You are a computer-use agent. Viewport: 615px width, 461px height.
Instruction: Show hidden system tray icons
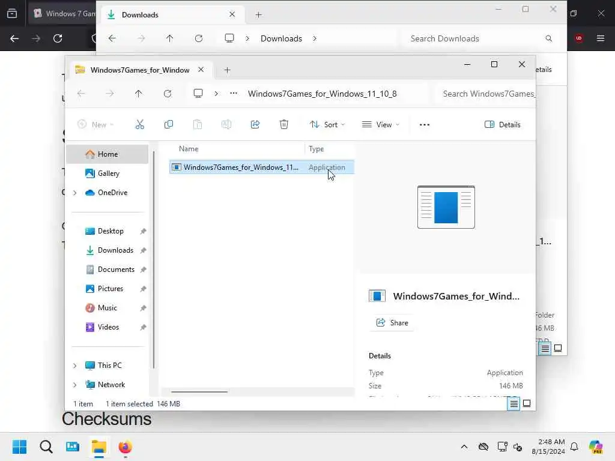coord(464,447)
